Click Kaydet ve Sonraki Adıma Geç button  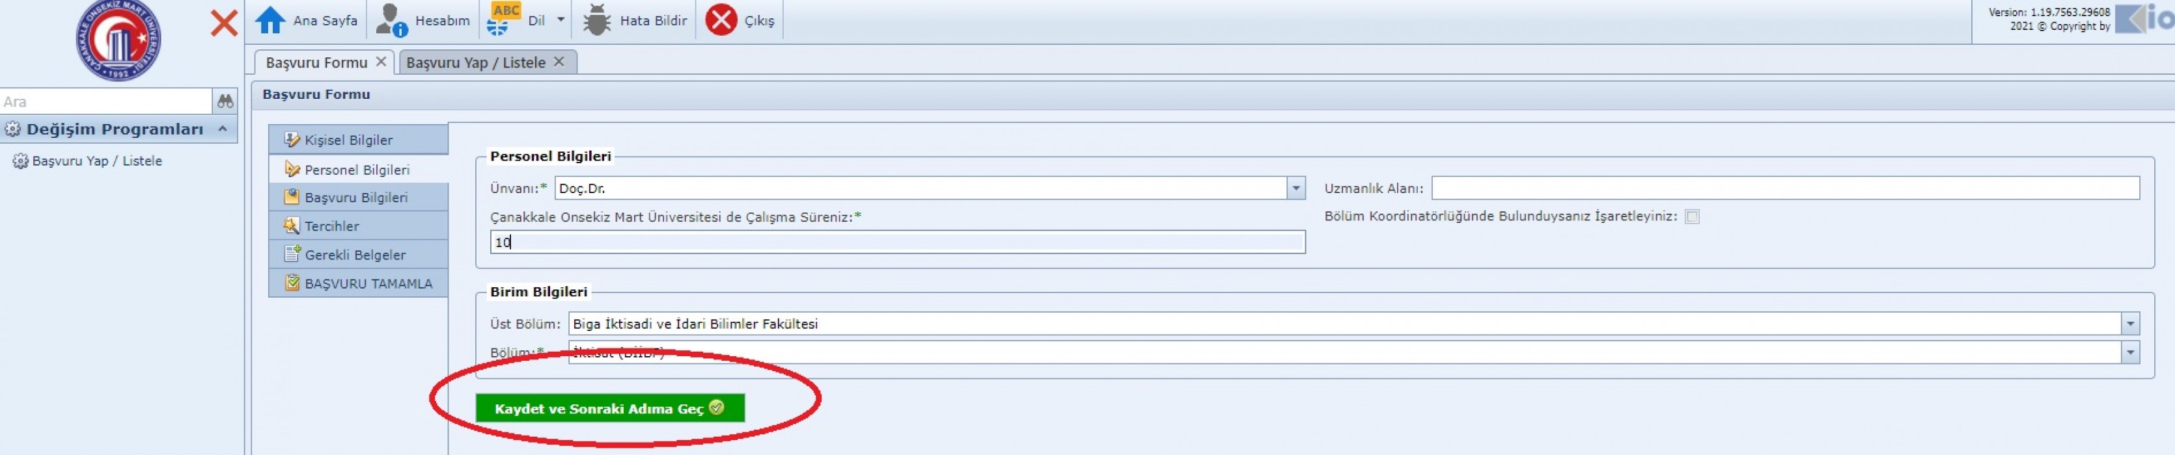[x=609, y=409]
